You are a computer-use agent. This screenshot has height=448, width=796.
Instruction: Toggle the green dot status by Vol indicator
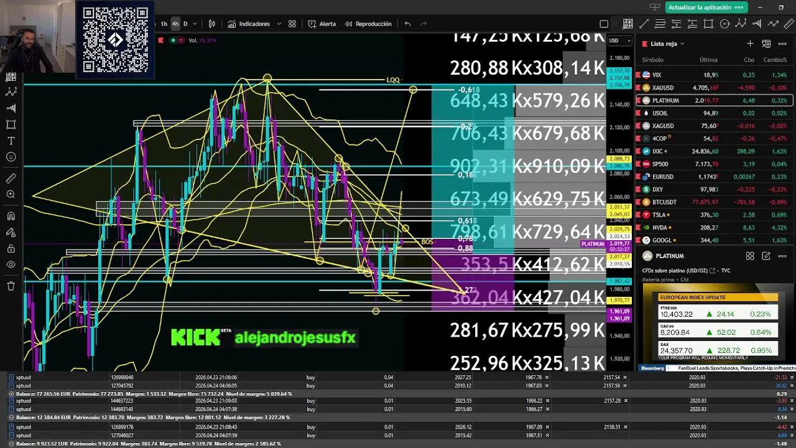coord(174,40)
